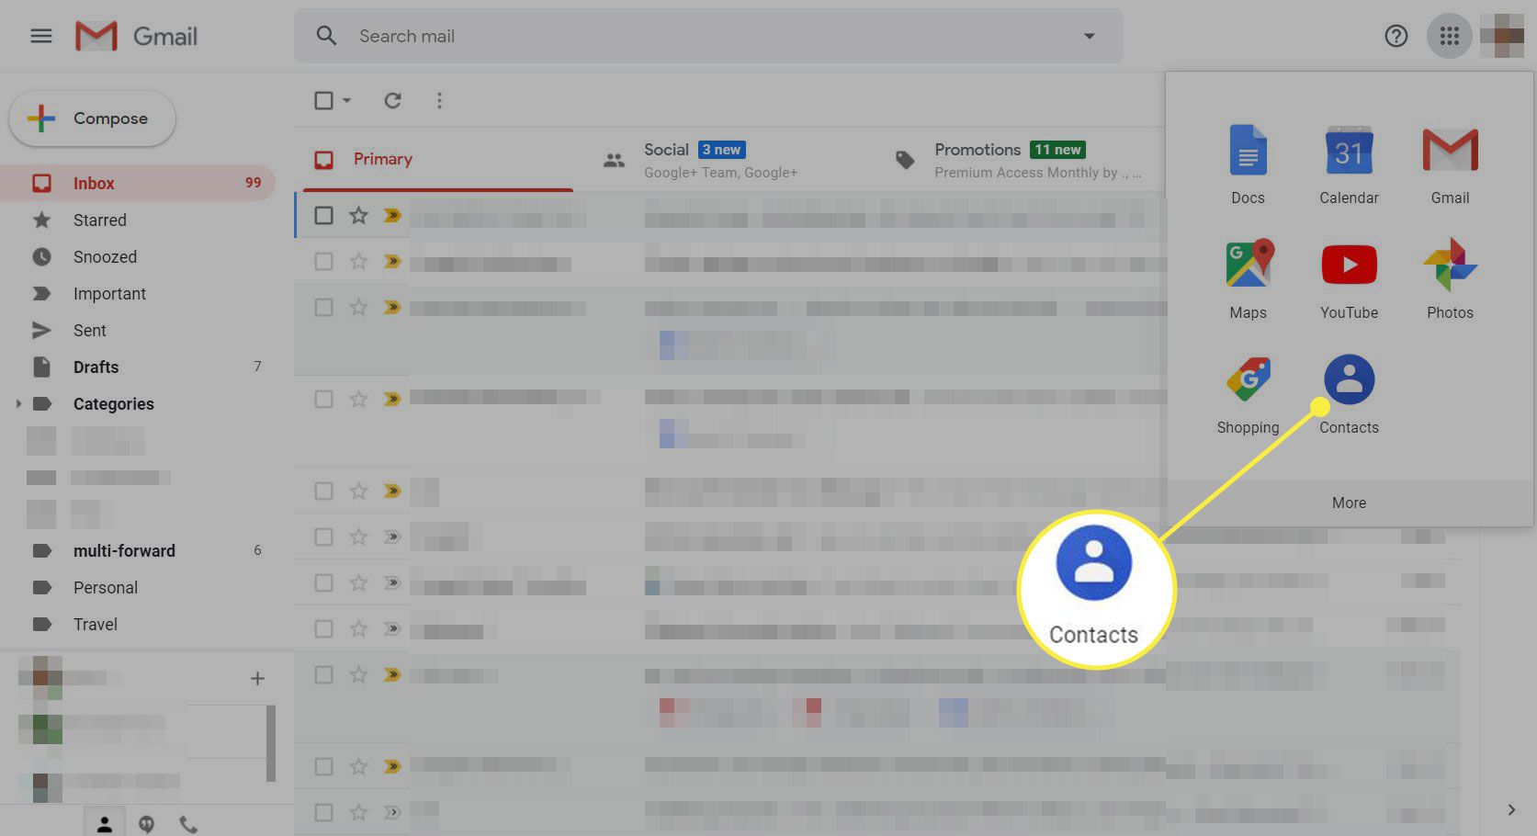1537x836 pixels.
Task: Star the email at the bottom row
Action: pos(358,812)
